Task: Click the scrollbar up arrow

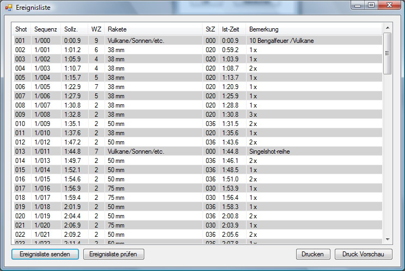Action: coord(387,28)
